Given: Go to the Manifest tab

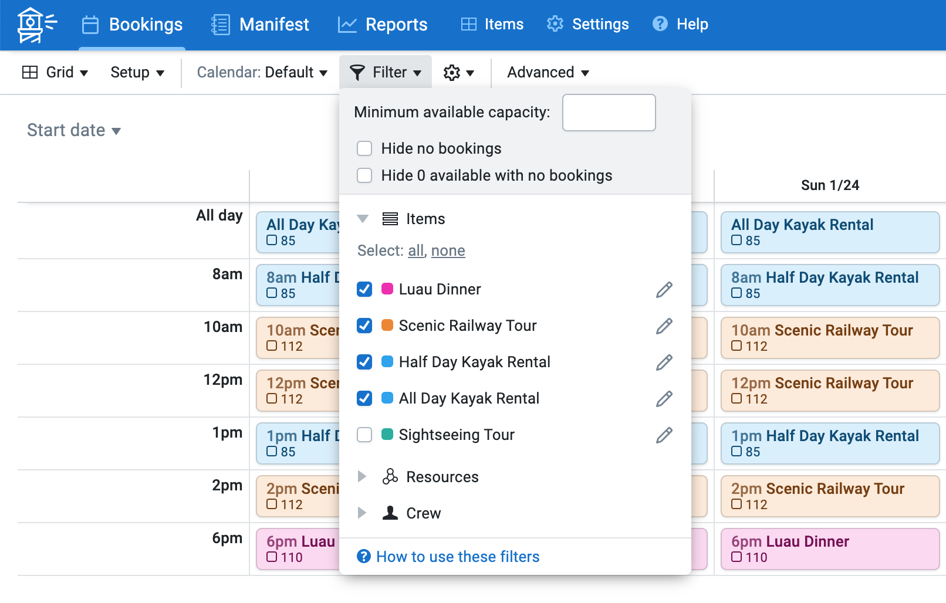Looking at the screenshot, I should (x=260, y=25).
